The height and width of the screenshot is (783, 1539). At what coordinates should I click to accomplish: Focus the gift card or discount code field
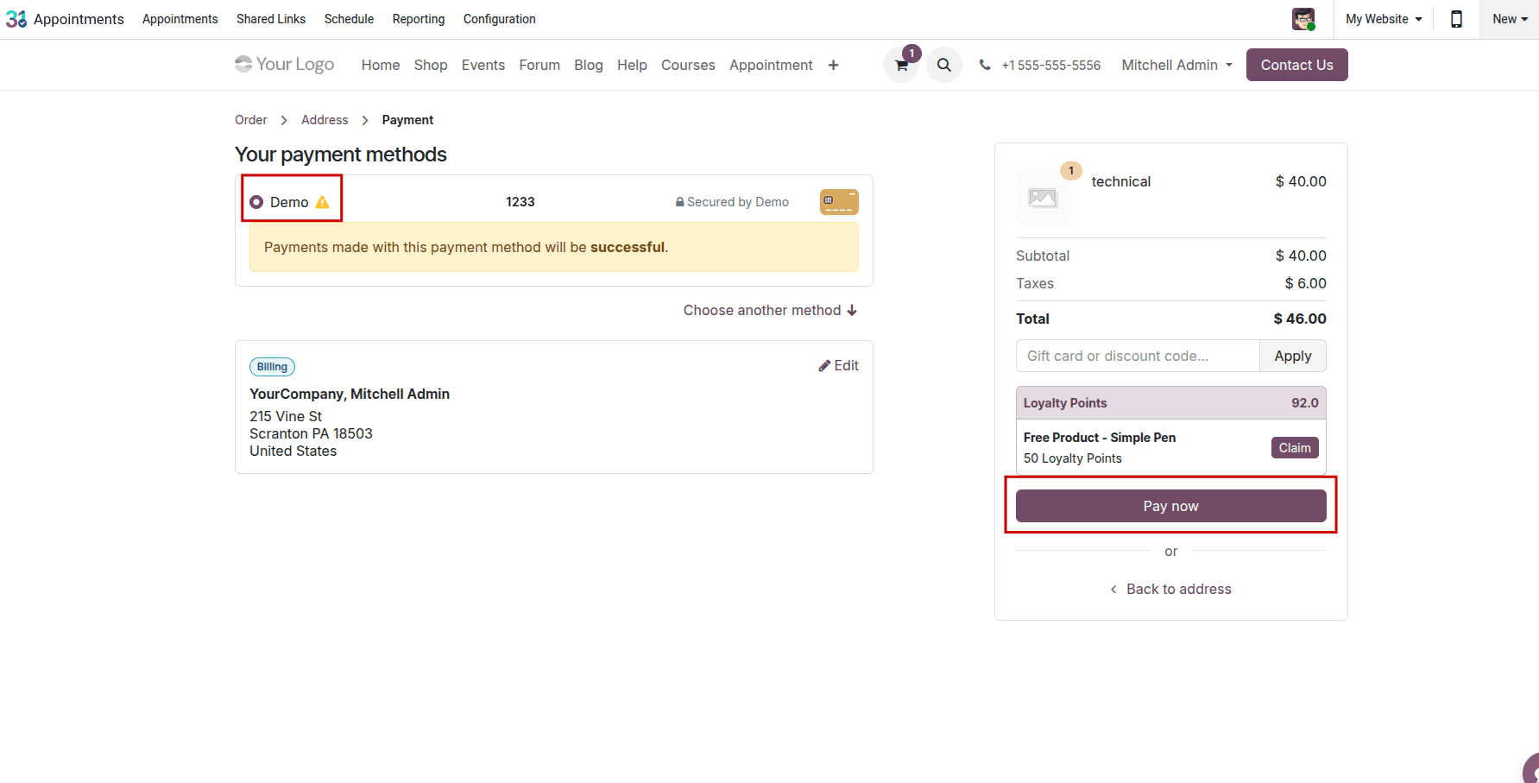click(1138, 356)
